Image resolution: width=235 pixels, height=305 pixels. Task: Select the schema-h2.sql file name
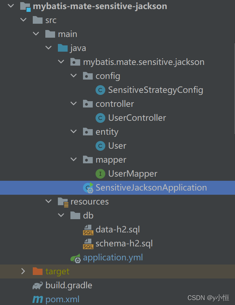click(124, 244)
